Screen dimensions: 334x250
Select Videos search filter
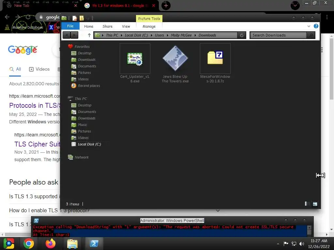coord(39,69)
